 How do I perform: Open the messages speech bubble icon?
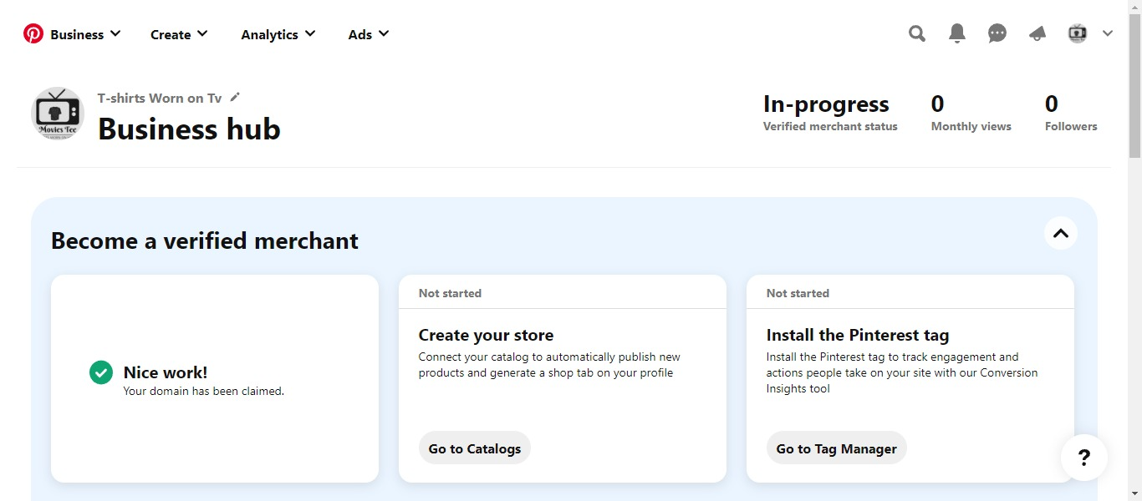click(x=997, y=34)
